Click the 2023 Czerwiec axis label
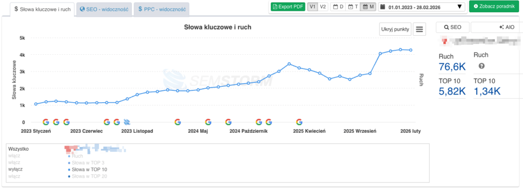Viewport: 523px width, 189px height. [86, 131]
